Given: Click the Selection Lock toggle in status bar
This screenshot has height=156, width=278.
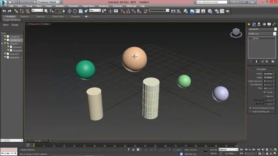Looking at the screenshot, I should point(133,149).
